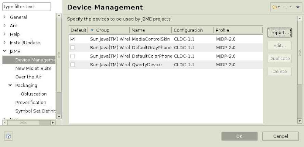Screen dimensions: 304x147
Task: Expand the Install/Update node
Action: click(5, 42)
